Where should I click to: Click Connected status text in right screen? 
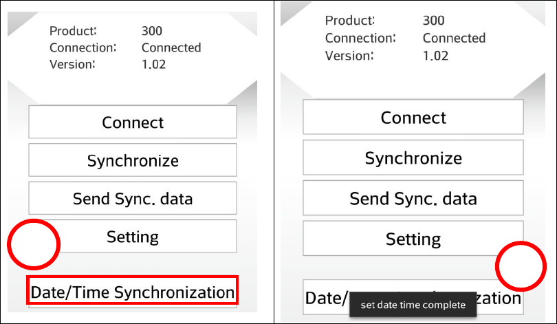(454, 38)
